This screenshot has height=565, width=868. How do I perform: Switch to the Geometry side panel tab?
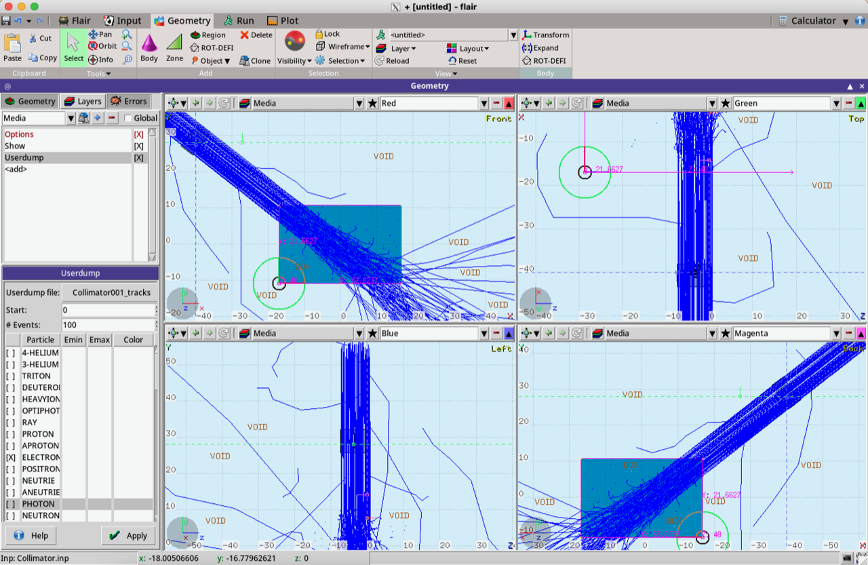click(30, 101)
